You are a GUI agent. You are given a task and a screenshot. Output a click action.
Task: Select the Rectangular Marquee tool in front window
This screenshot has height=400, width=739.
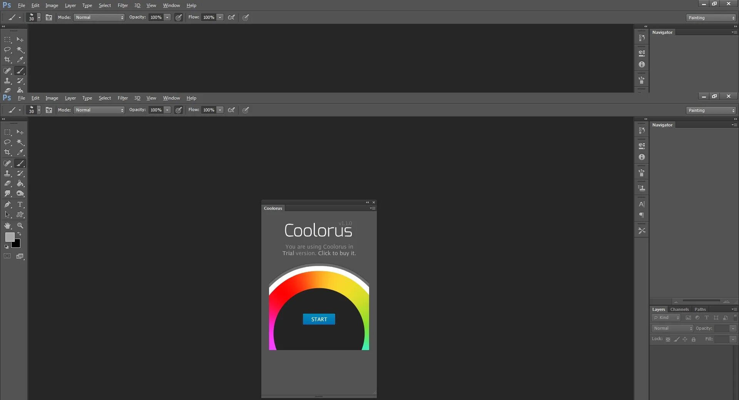pyautogui.click(x=7, y=132)
